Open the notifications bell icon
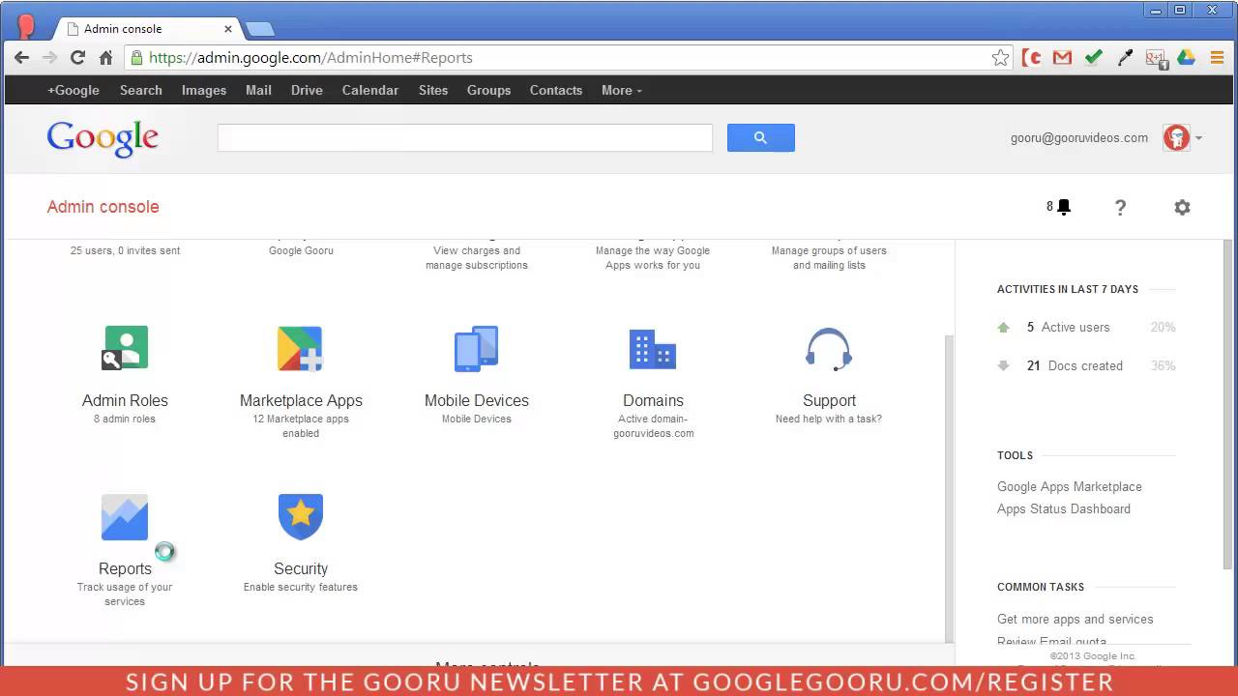The image size is (1238, 696). point(1064,207)
